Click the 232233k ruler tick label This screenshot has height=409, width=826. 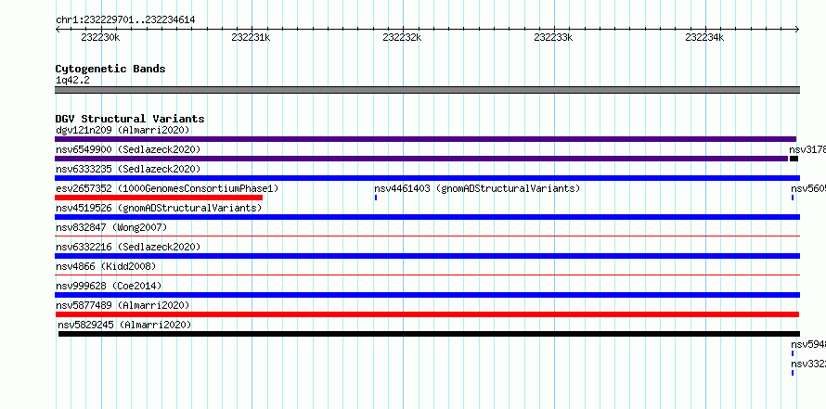pos(554,37)
